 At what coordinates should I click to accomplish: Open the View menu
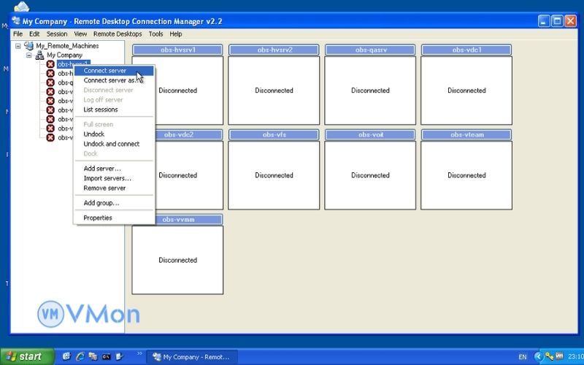[x=80, y=34]
